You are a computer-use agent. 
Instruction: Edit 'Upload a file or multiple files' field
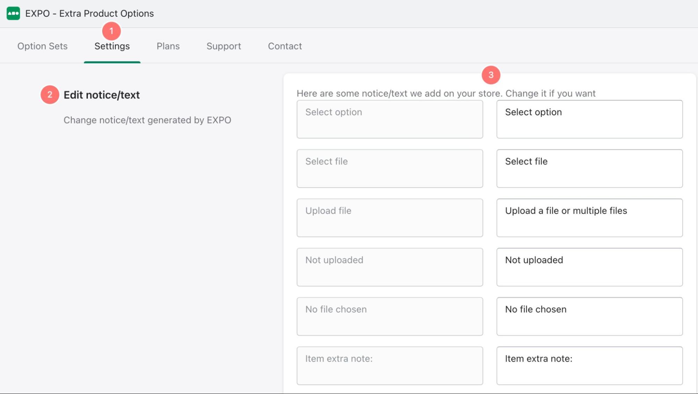point(589,218)
